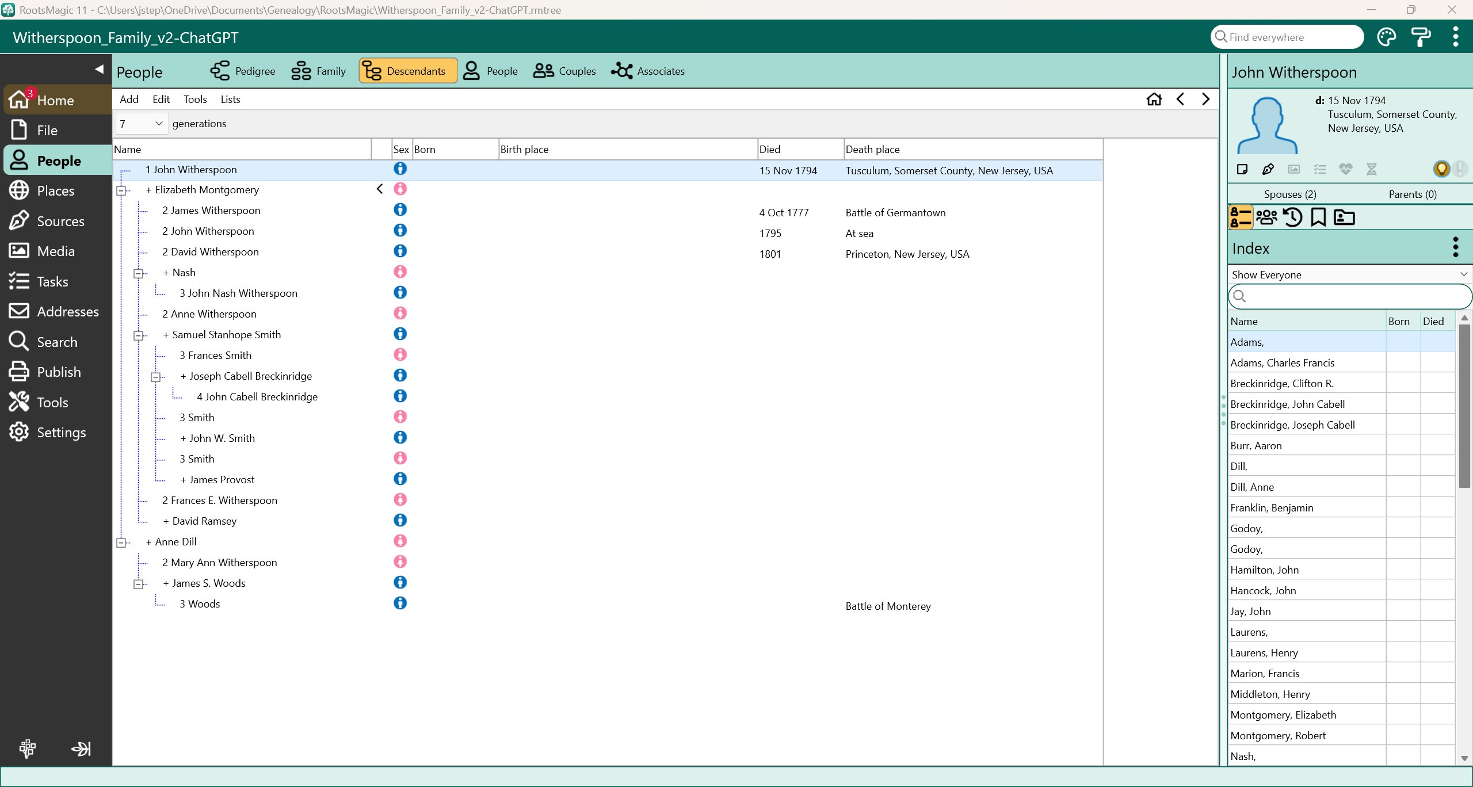Open hints lightbulb icon for John Witherspoon
The height and width of the screenshot is (787, 1473).
(x=1441, y=169)
